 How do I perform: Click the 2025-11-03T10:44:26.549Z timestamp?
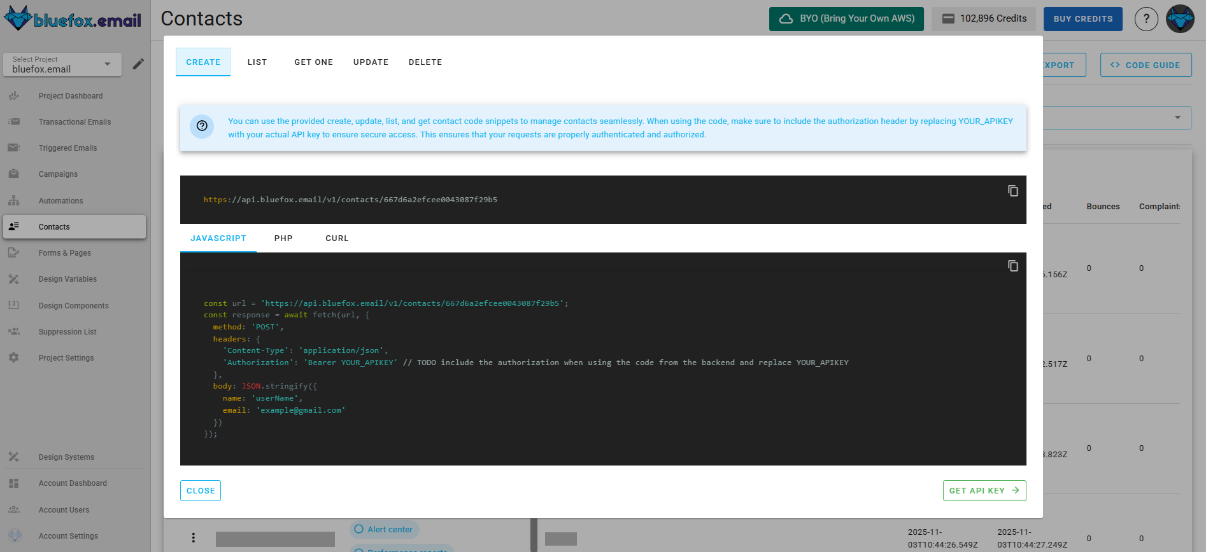click(943, 538)
